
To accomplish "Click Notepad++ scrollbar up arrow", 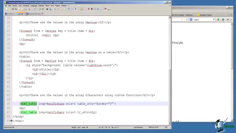I will [x=170, y=17].
